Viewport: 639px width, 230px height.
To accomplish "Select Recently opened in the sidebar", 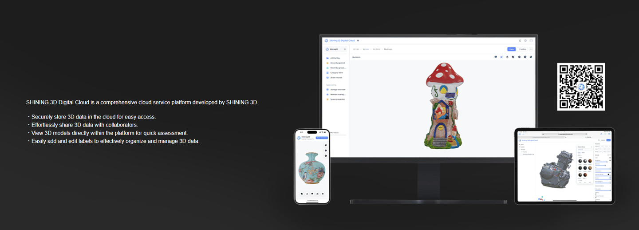I will pyautogui.click(x=335, y=63).
